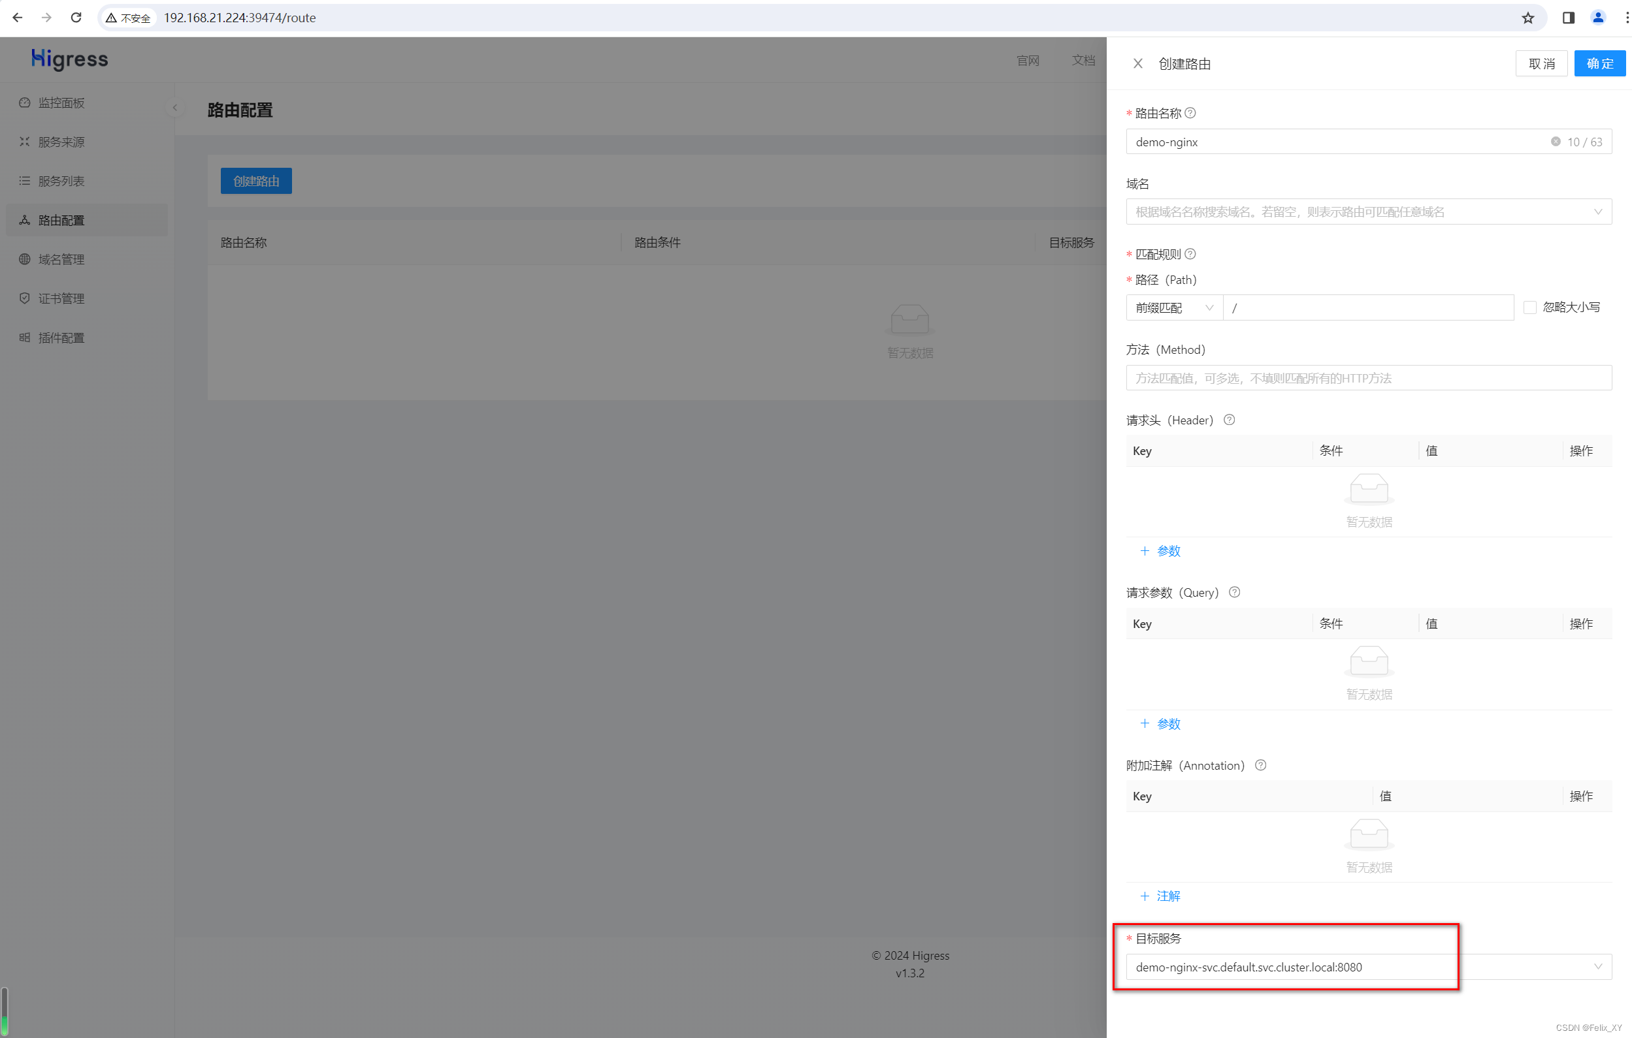Click the browser forward arrow
1632x1038 pixels.
pos(47,18)
